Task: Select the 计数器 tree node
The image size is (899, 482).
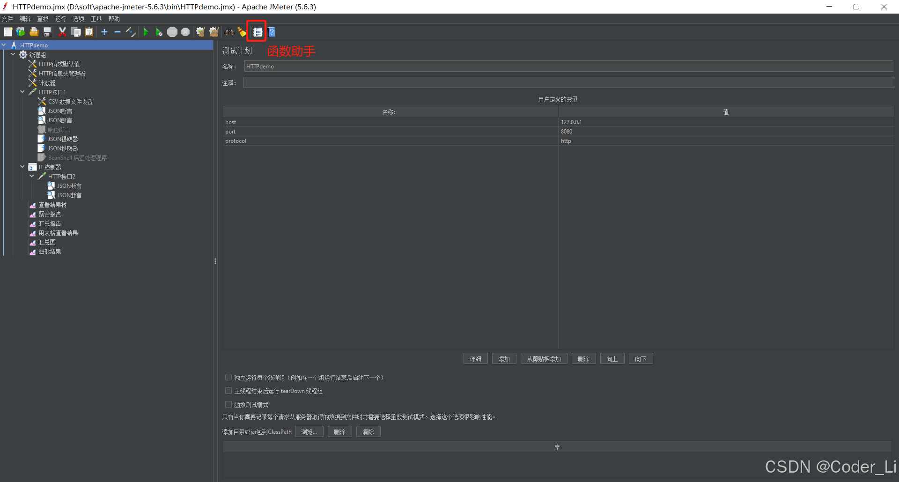Action: (x=47, y=83)
